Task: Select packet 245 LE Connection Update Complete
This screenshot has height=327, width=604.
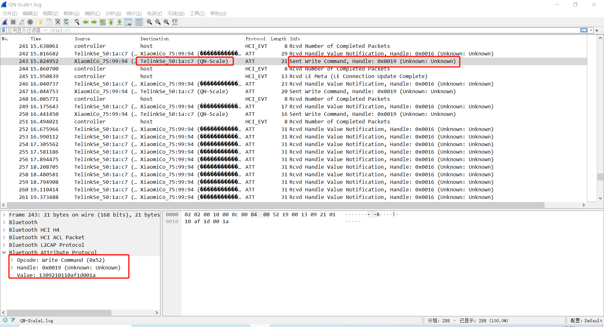Action: (294, 76)
